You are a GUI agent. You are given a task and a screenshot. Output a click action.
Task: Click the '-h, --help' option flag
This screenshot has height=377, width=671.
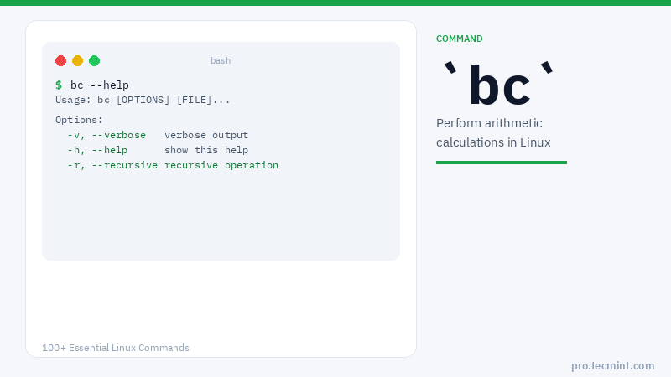(97, 150)
